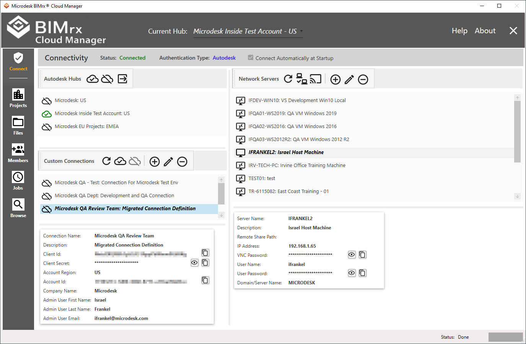526x344 pixels.
Task: Copy the User Password value
Action: pos(363,273)
